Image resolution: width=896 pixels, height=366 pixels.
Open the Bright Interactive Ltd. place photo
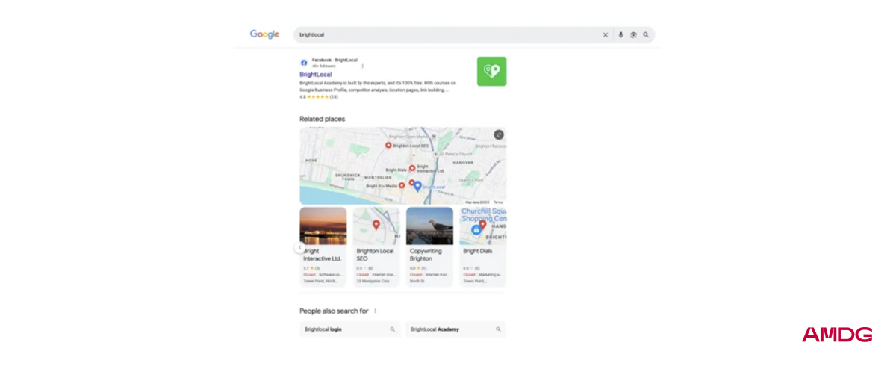(323, 226)
